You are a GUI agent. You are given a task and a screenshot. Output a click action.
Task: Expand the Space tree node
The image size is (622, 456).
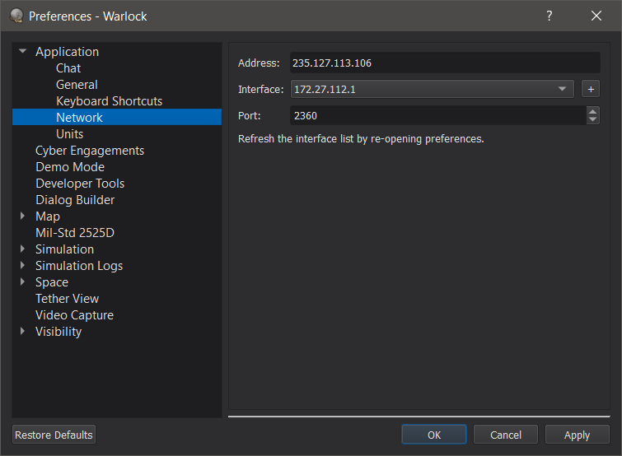pos(22,282)
